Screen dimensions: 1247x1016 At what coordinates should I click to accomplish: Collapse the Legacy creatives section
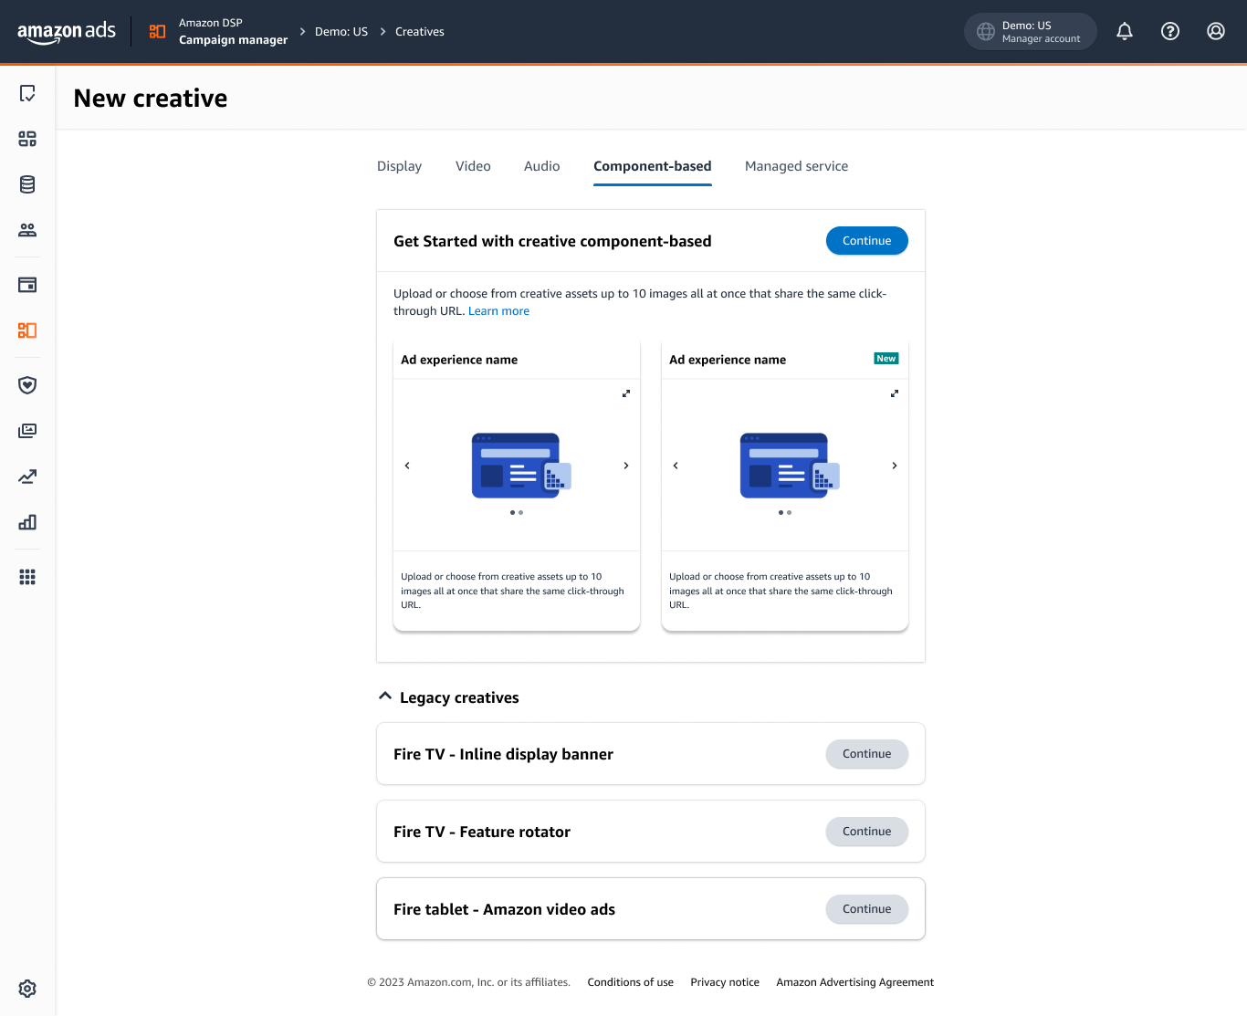(x=384, y=695)
